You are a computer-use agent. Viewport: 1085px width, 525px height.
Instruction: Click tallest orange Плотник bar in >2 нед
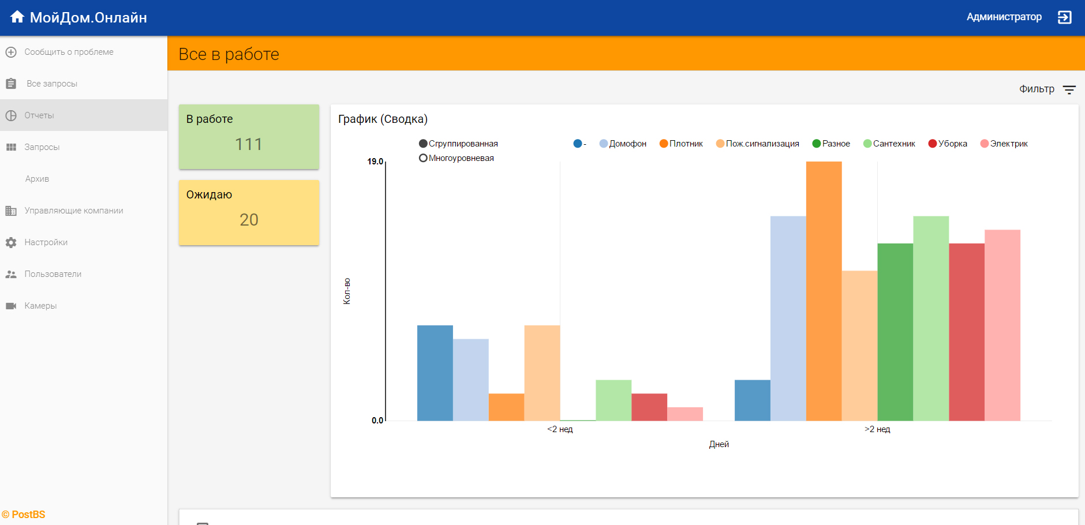[x=824, y=291]
